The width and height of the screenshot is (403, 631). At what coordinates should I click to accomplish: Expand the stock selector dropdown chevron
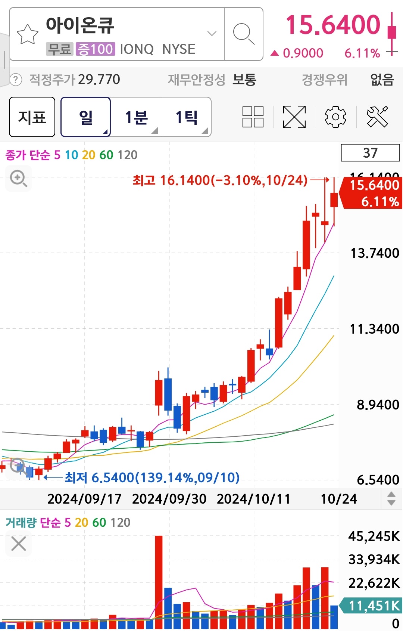pyautogui.click(x=212, y=34)
